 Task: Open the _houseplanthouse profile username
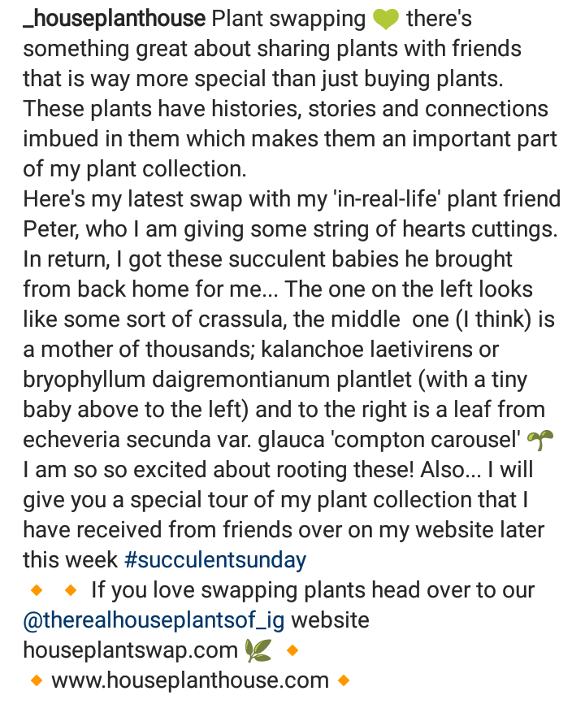115,19
